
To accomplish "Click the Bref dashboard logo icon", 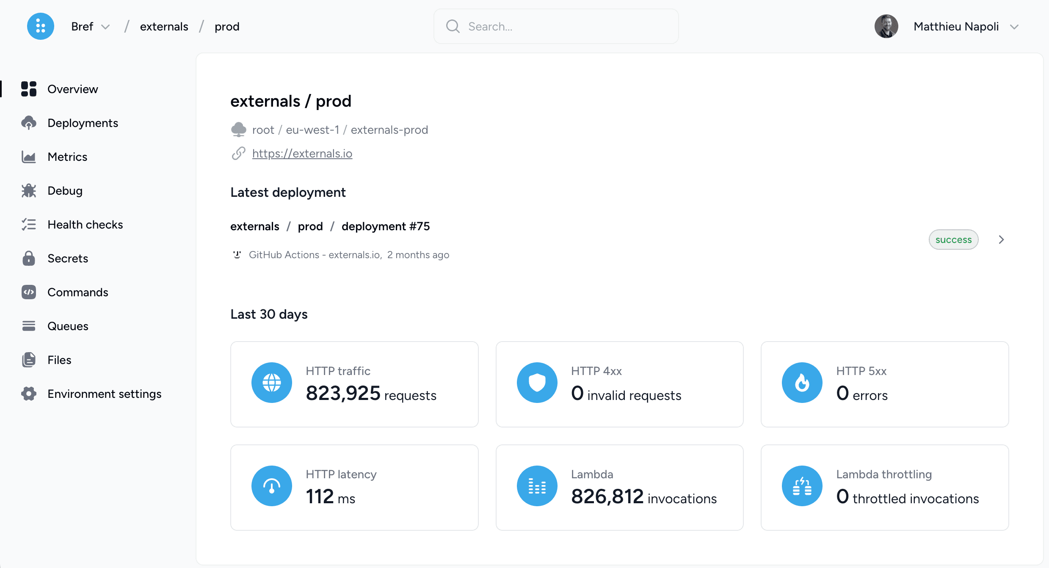I will 41,26.
